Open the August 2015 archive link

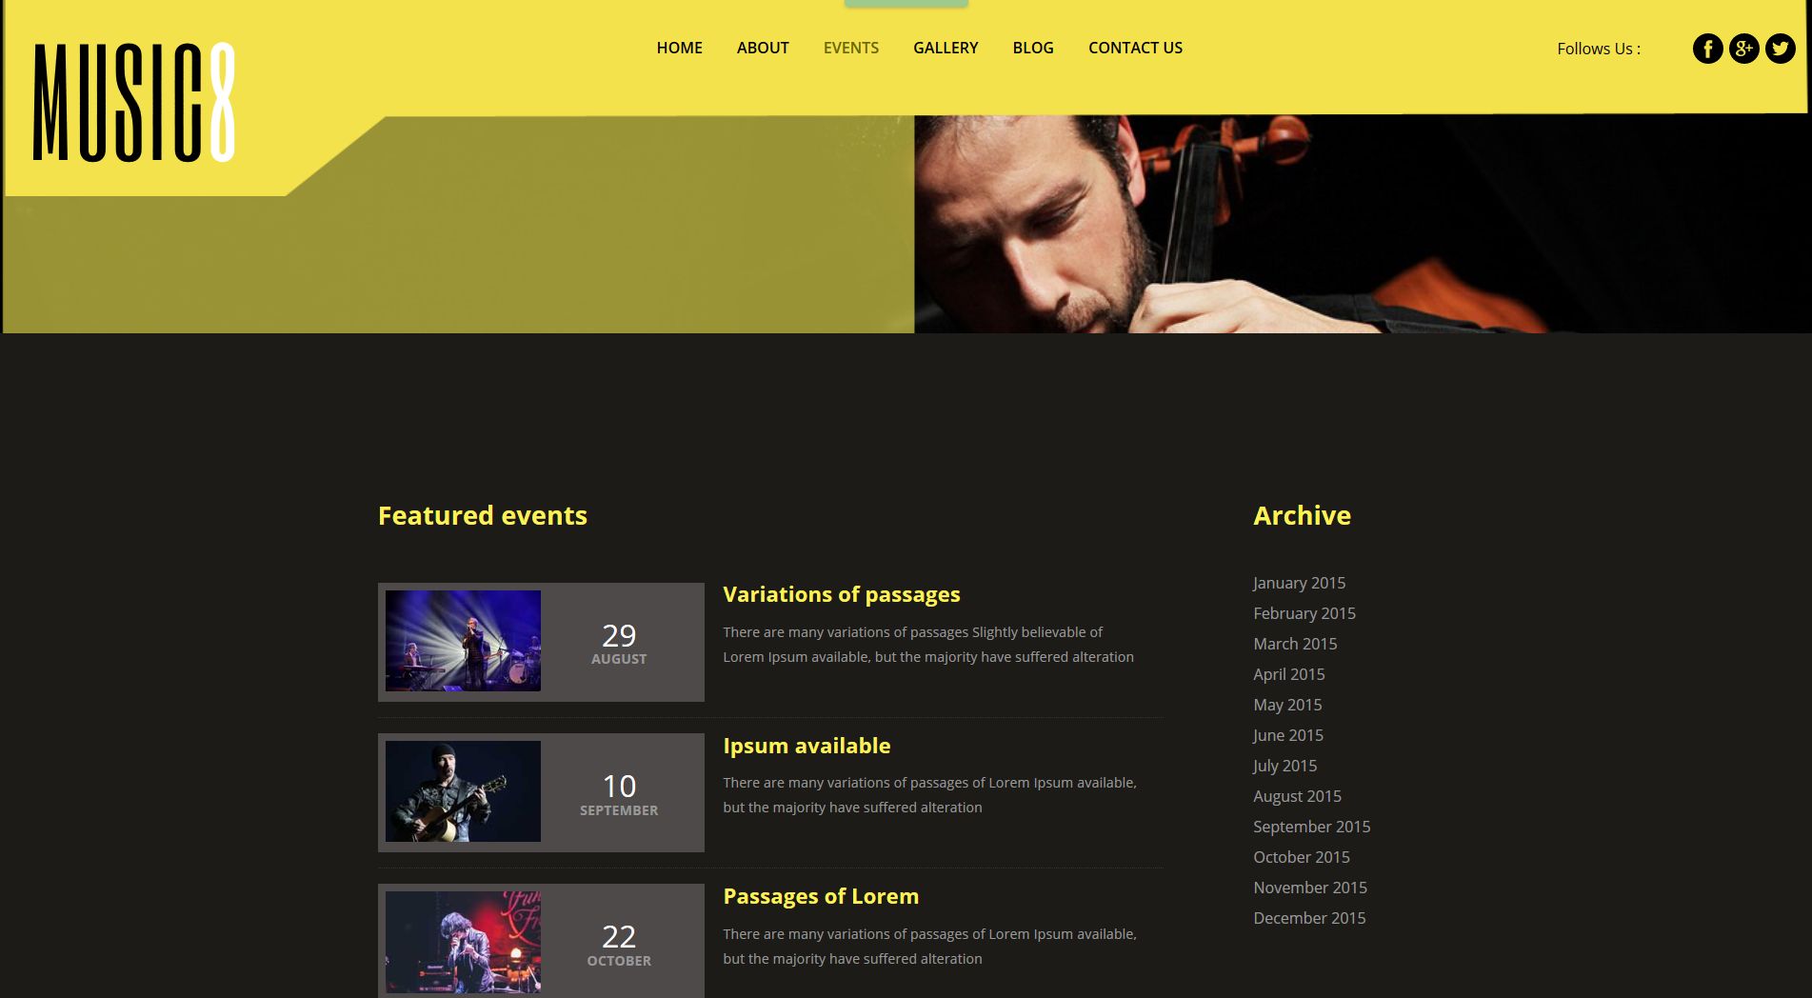coord(1297,796)
